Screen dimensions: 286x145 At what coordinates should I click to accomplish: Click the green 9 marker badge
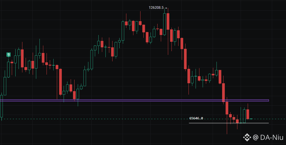[8, 54]
